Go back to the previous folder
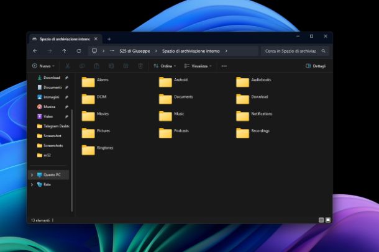The width and height of the screenshot is (379, 252). (35, 51)
